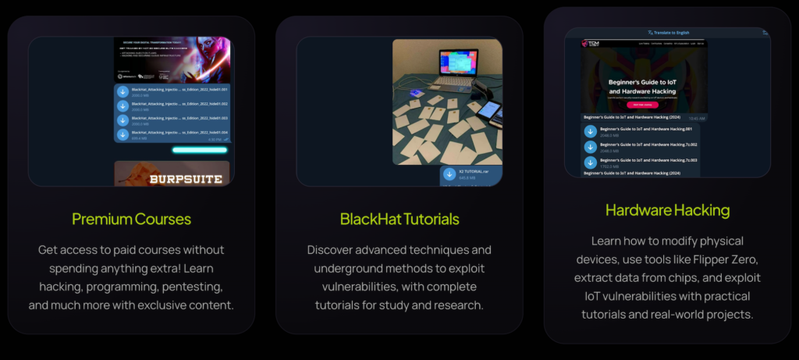The width and height of the screenshot is (799, 360).
Task: Open the BlackHat course banner image
Action: click(x=172, y=59)
